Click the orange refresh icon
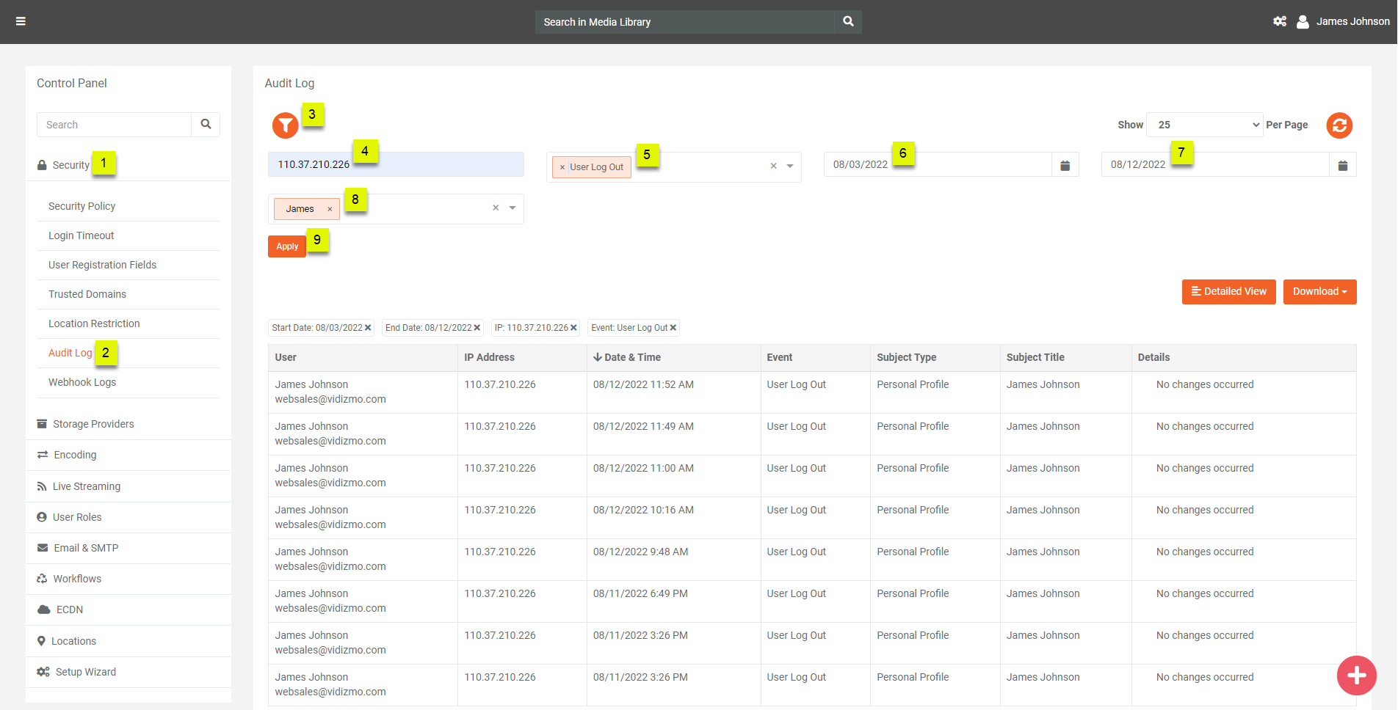Viewport: 1398px width, 710px height. coord(1339,125)
